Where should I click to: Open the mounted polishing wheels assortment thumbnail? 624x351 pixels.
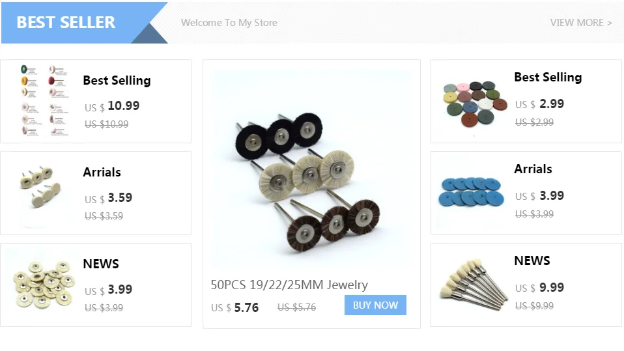tap(44, 101)
